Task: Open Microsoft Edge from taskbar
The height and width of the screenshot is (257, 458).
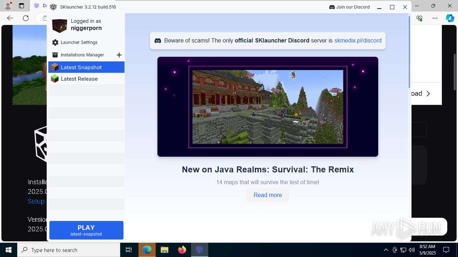Action: point(147,250)
